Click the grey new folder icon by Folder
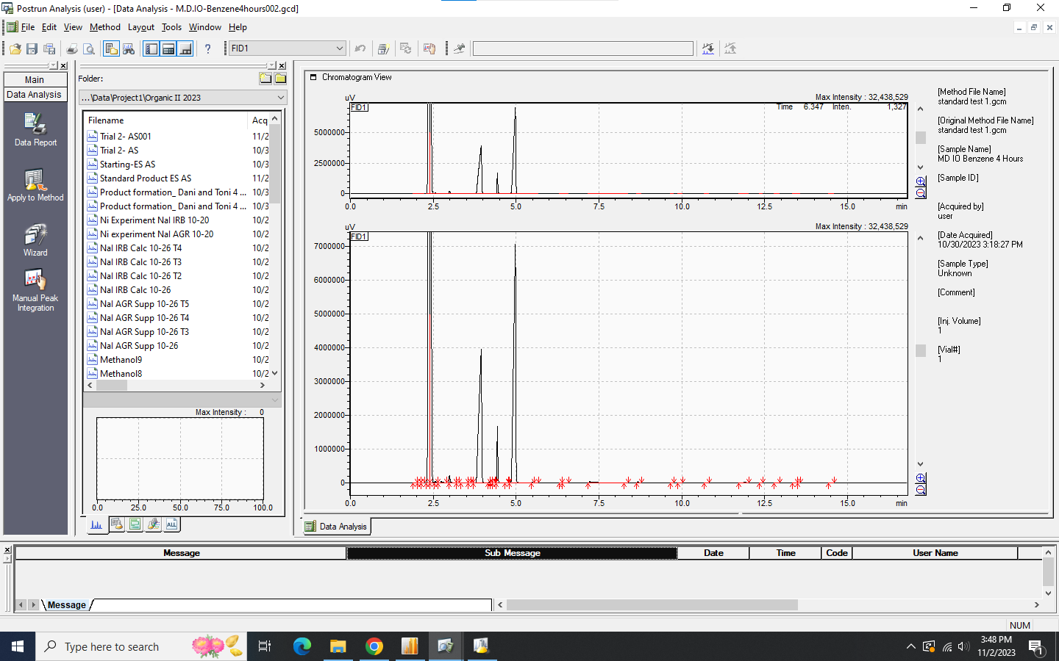Viewport: 1059px width, 661px height. coord(265,79)
